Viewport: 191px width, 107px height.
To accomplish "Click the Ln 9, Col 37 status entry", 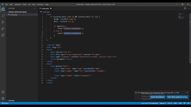I will point(150,103).
